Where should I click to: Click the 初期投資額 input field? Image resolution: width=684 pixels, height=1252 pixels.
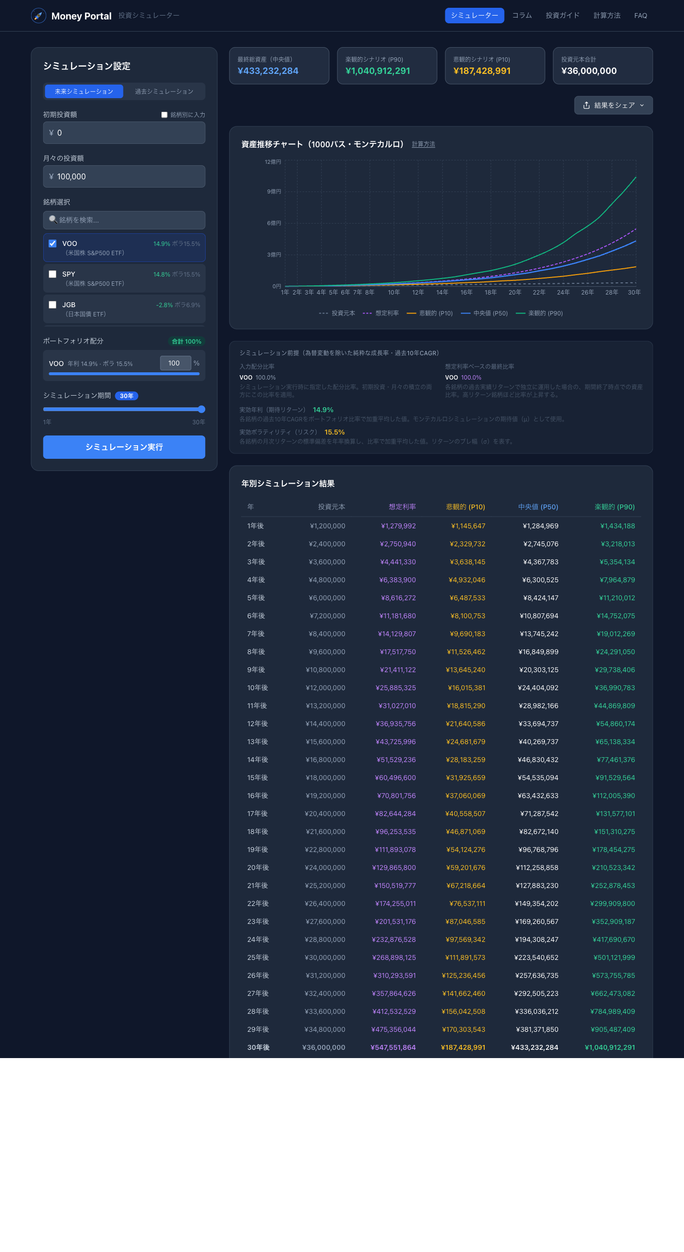point(124,133)
